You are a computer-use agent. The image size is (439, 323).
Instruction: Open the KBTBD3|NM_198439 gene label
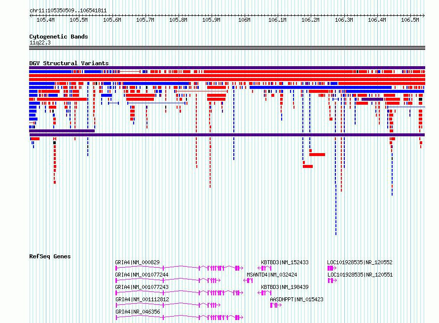285,287
